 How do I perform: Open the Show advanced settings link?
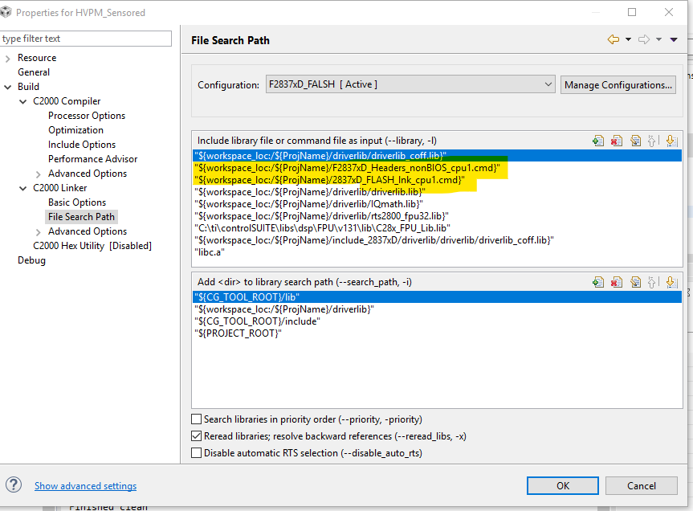(85, 486)
